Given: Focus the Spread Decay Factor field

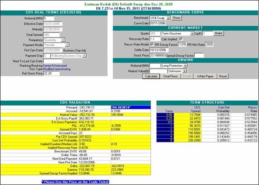Looking at the screenshot, I should click(199, 56).
